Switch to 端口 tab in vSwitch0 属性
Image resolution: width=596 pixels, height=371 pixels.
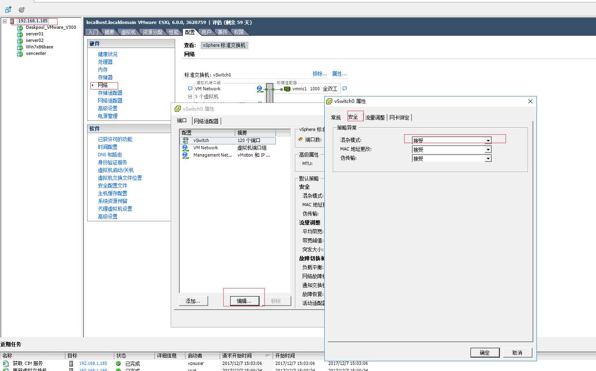tap(182, 120)
